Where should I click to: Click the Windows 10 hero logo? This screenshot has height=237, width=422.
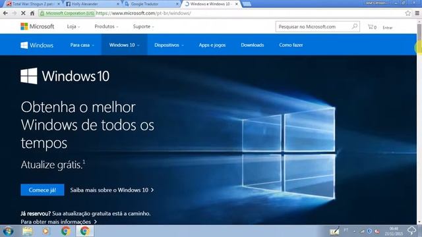coord(65,76)
